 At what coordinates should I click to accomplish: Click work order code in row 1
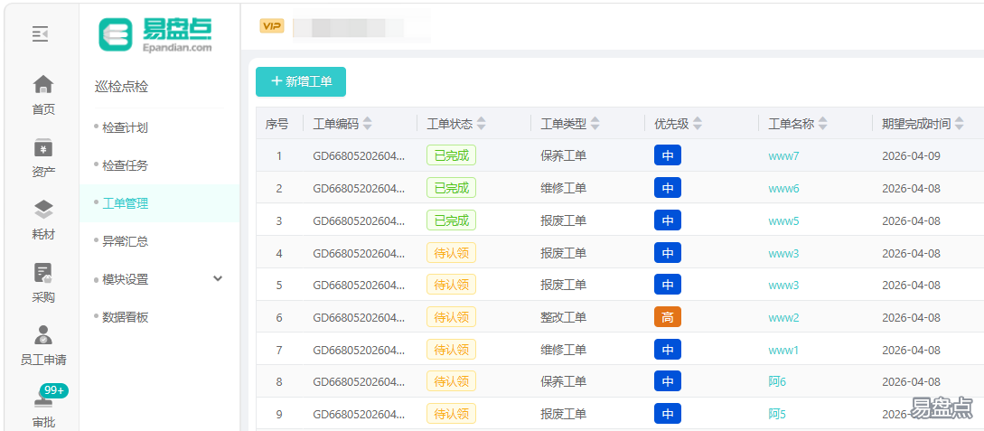[x=359, y=155]
